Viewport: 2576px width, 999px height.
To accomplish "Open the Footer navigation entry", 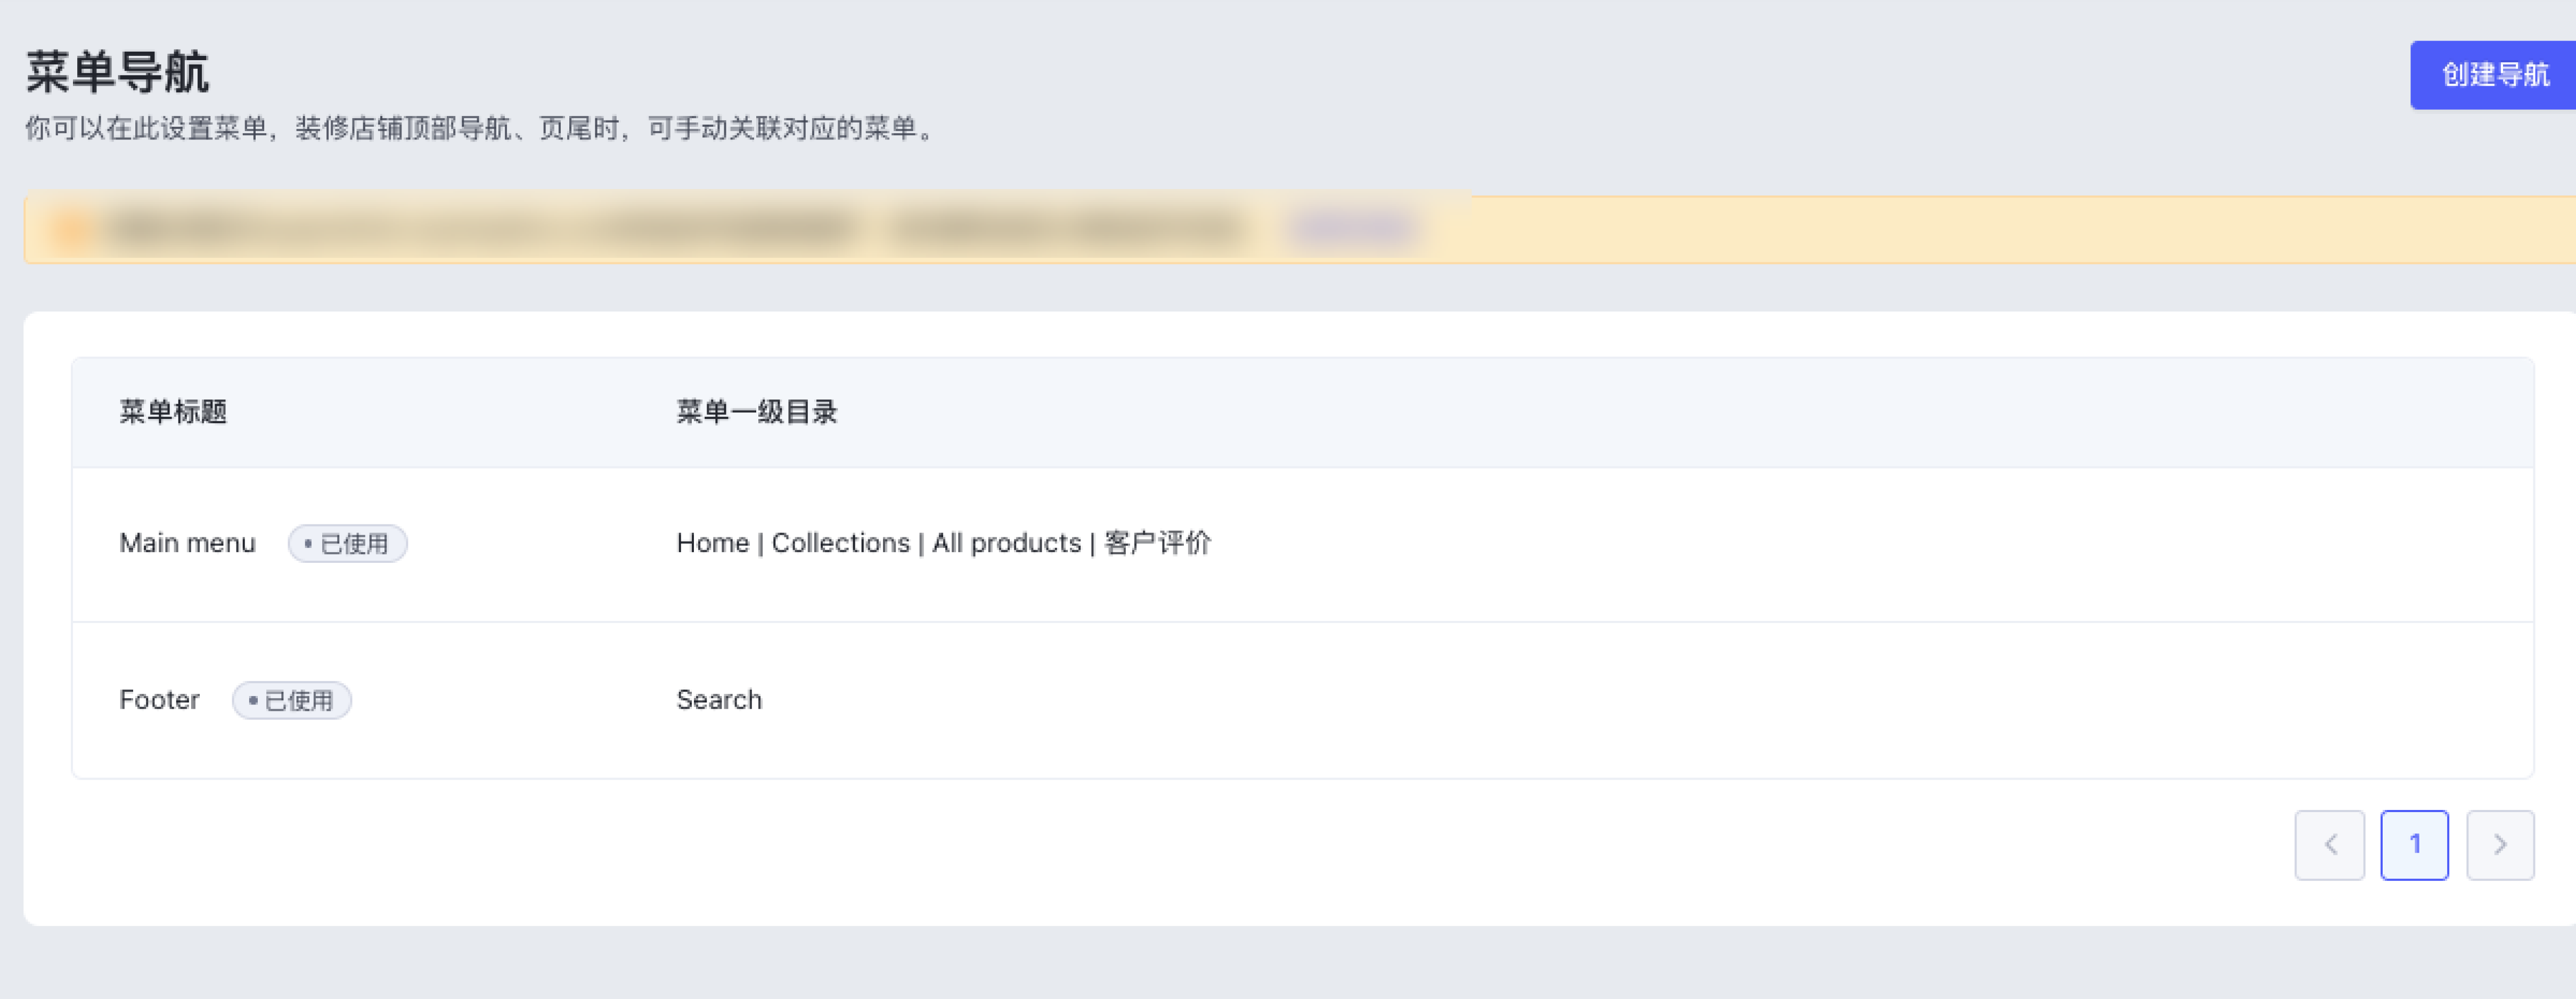I will 159,700.
